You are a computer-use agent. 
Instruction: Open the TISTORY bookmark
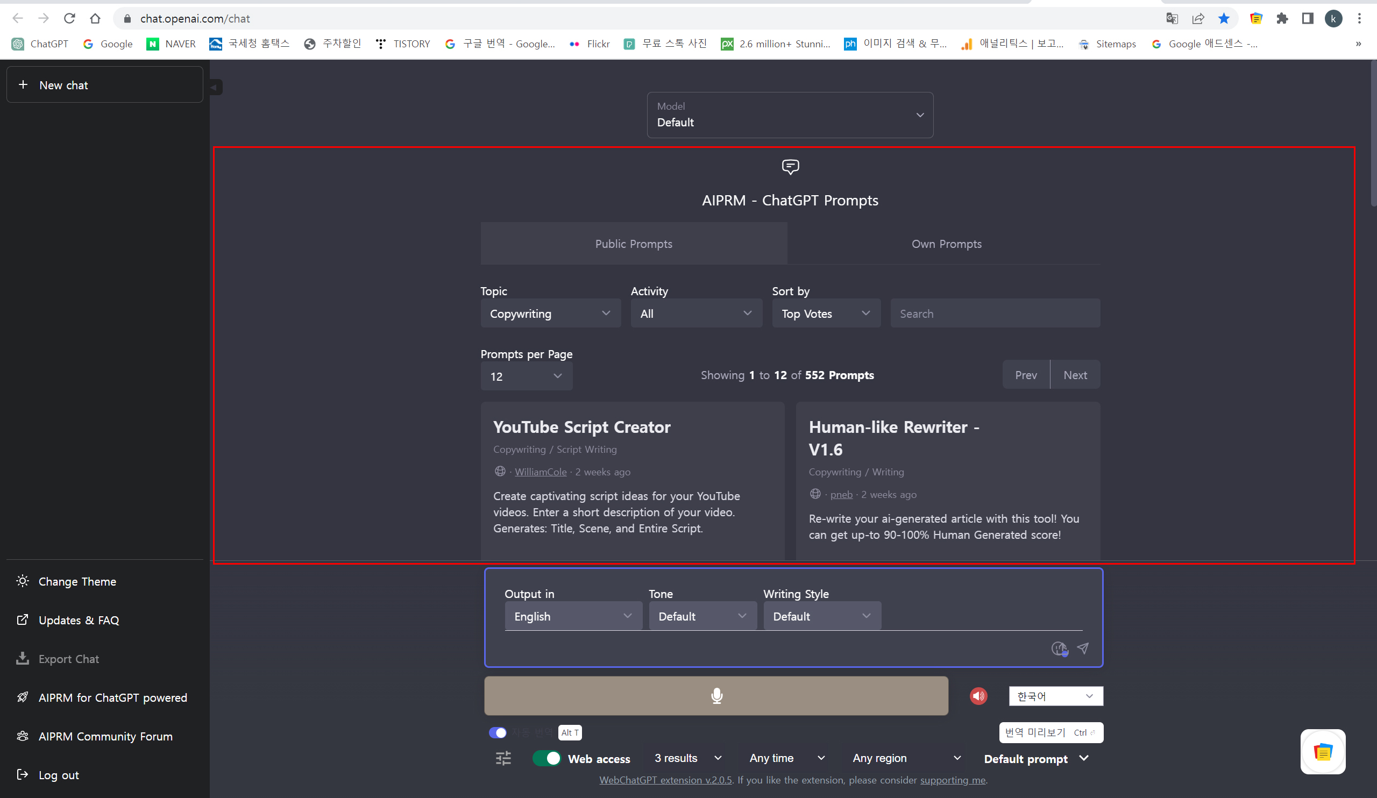(403, 44)
